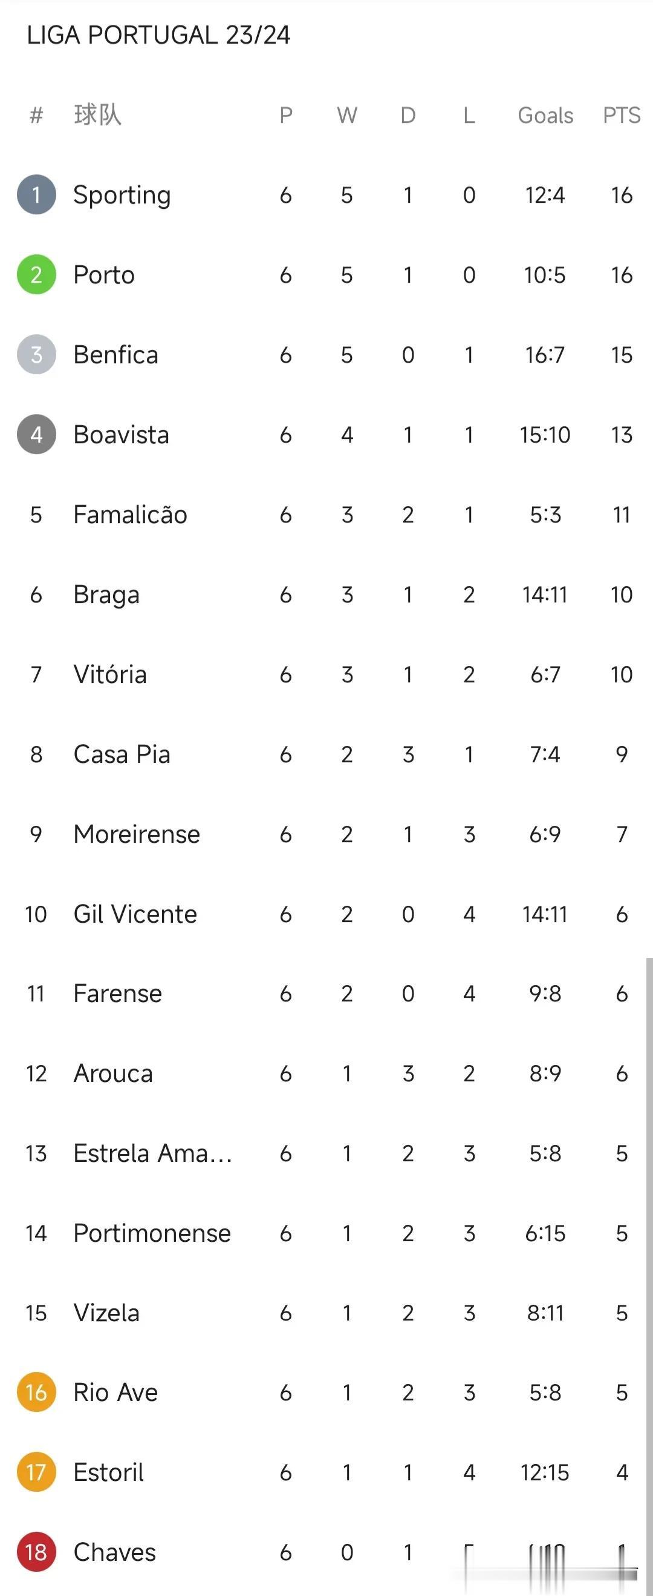
Task: Click the orange rank 16 badge
Action: 36,1392
